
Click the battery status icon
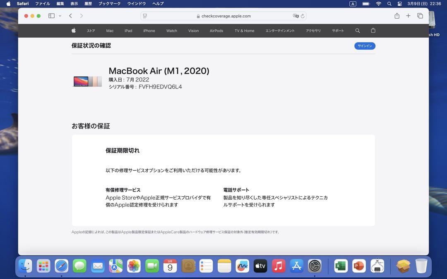pyautogui.click(x=366, y=4)
